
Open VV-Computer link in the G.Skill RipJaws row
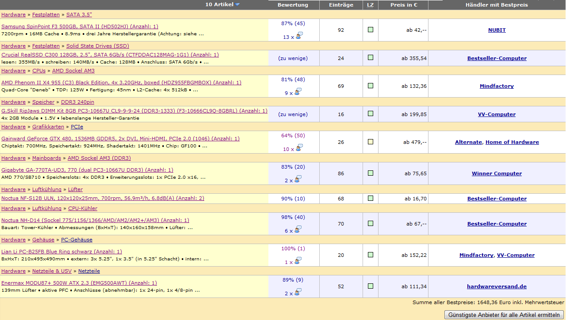(x=497, y=114)
